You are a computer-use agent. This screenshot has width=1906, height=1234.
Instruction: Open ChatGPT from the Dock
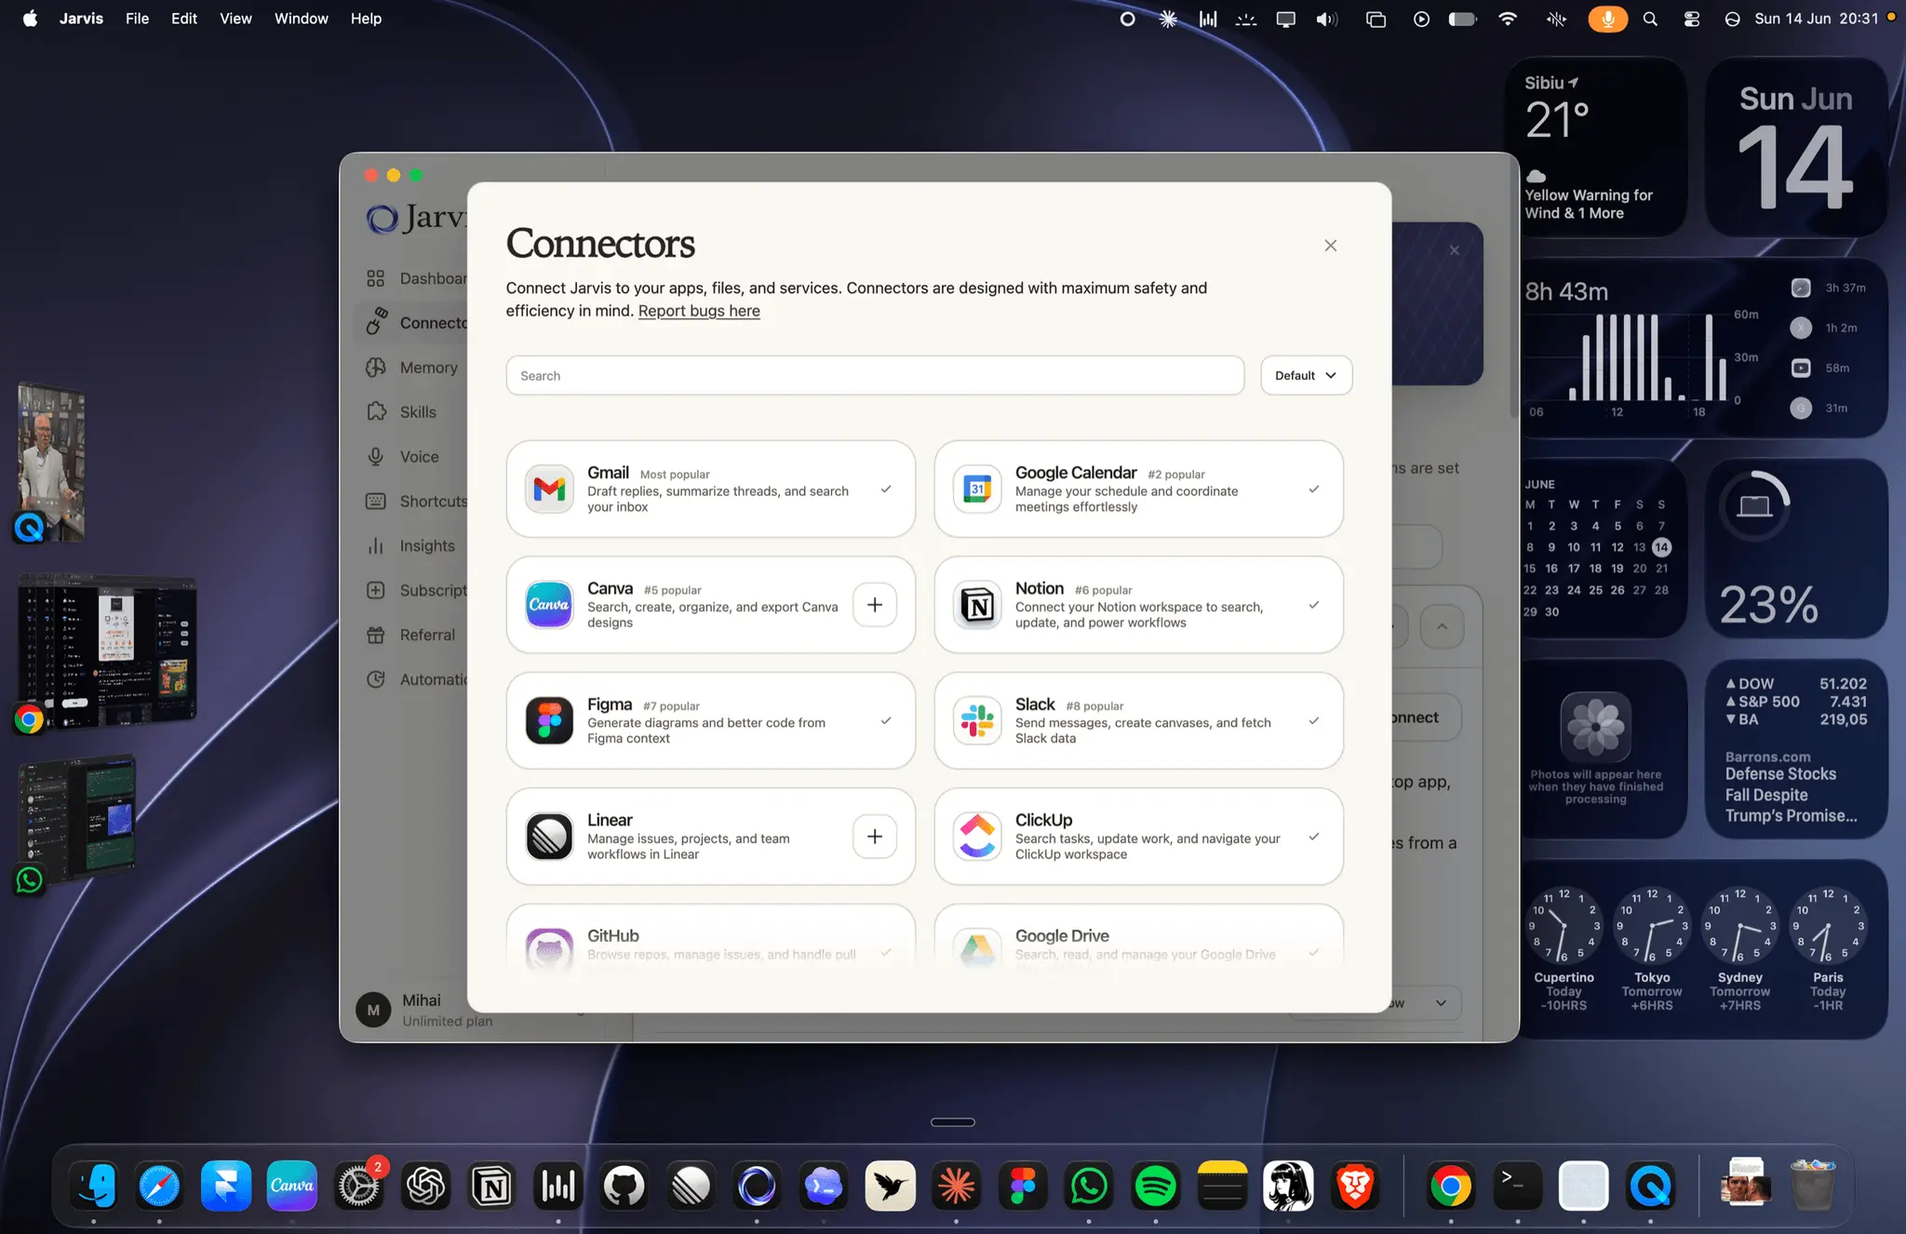425,1186
